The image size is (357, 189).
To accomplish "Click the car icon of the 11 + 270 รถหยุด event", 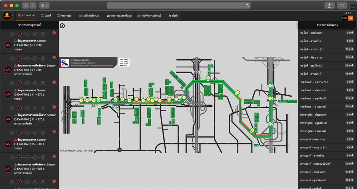I will pos(8,94).
